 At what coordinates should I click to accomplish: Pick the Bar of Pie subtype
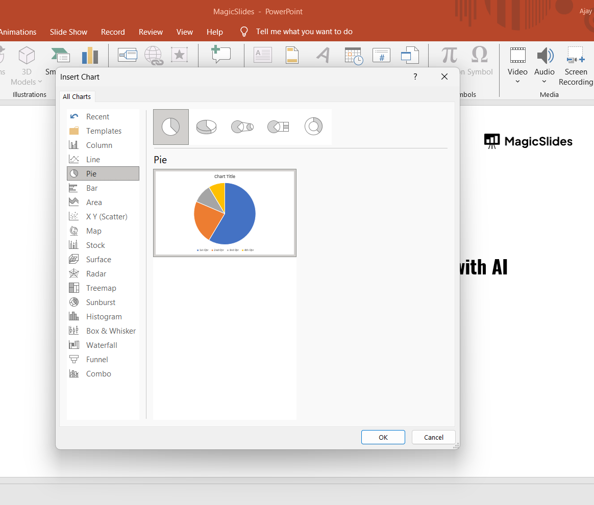(x=278, y=127)
